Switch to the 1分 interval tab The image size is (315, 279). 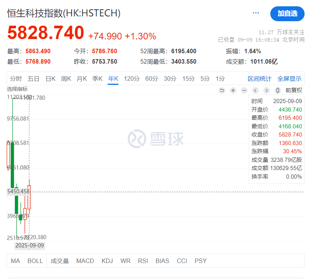[220, 78]
